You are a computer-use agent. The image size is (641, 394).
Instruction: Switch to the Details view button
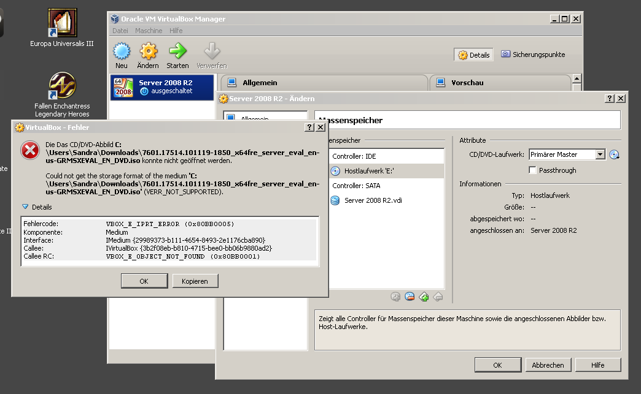coord(474,55)
